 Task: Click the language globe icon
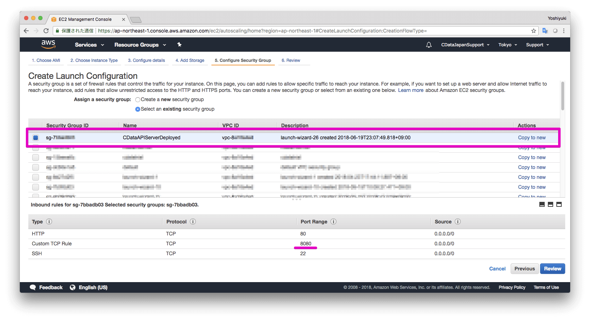point(73,287)
